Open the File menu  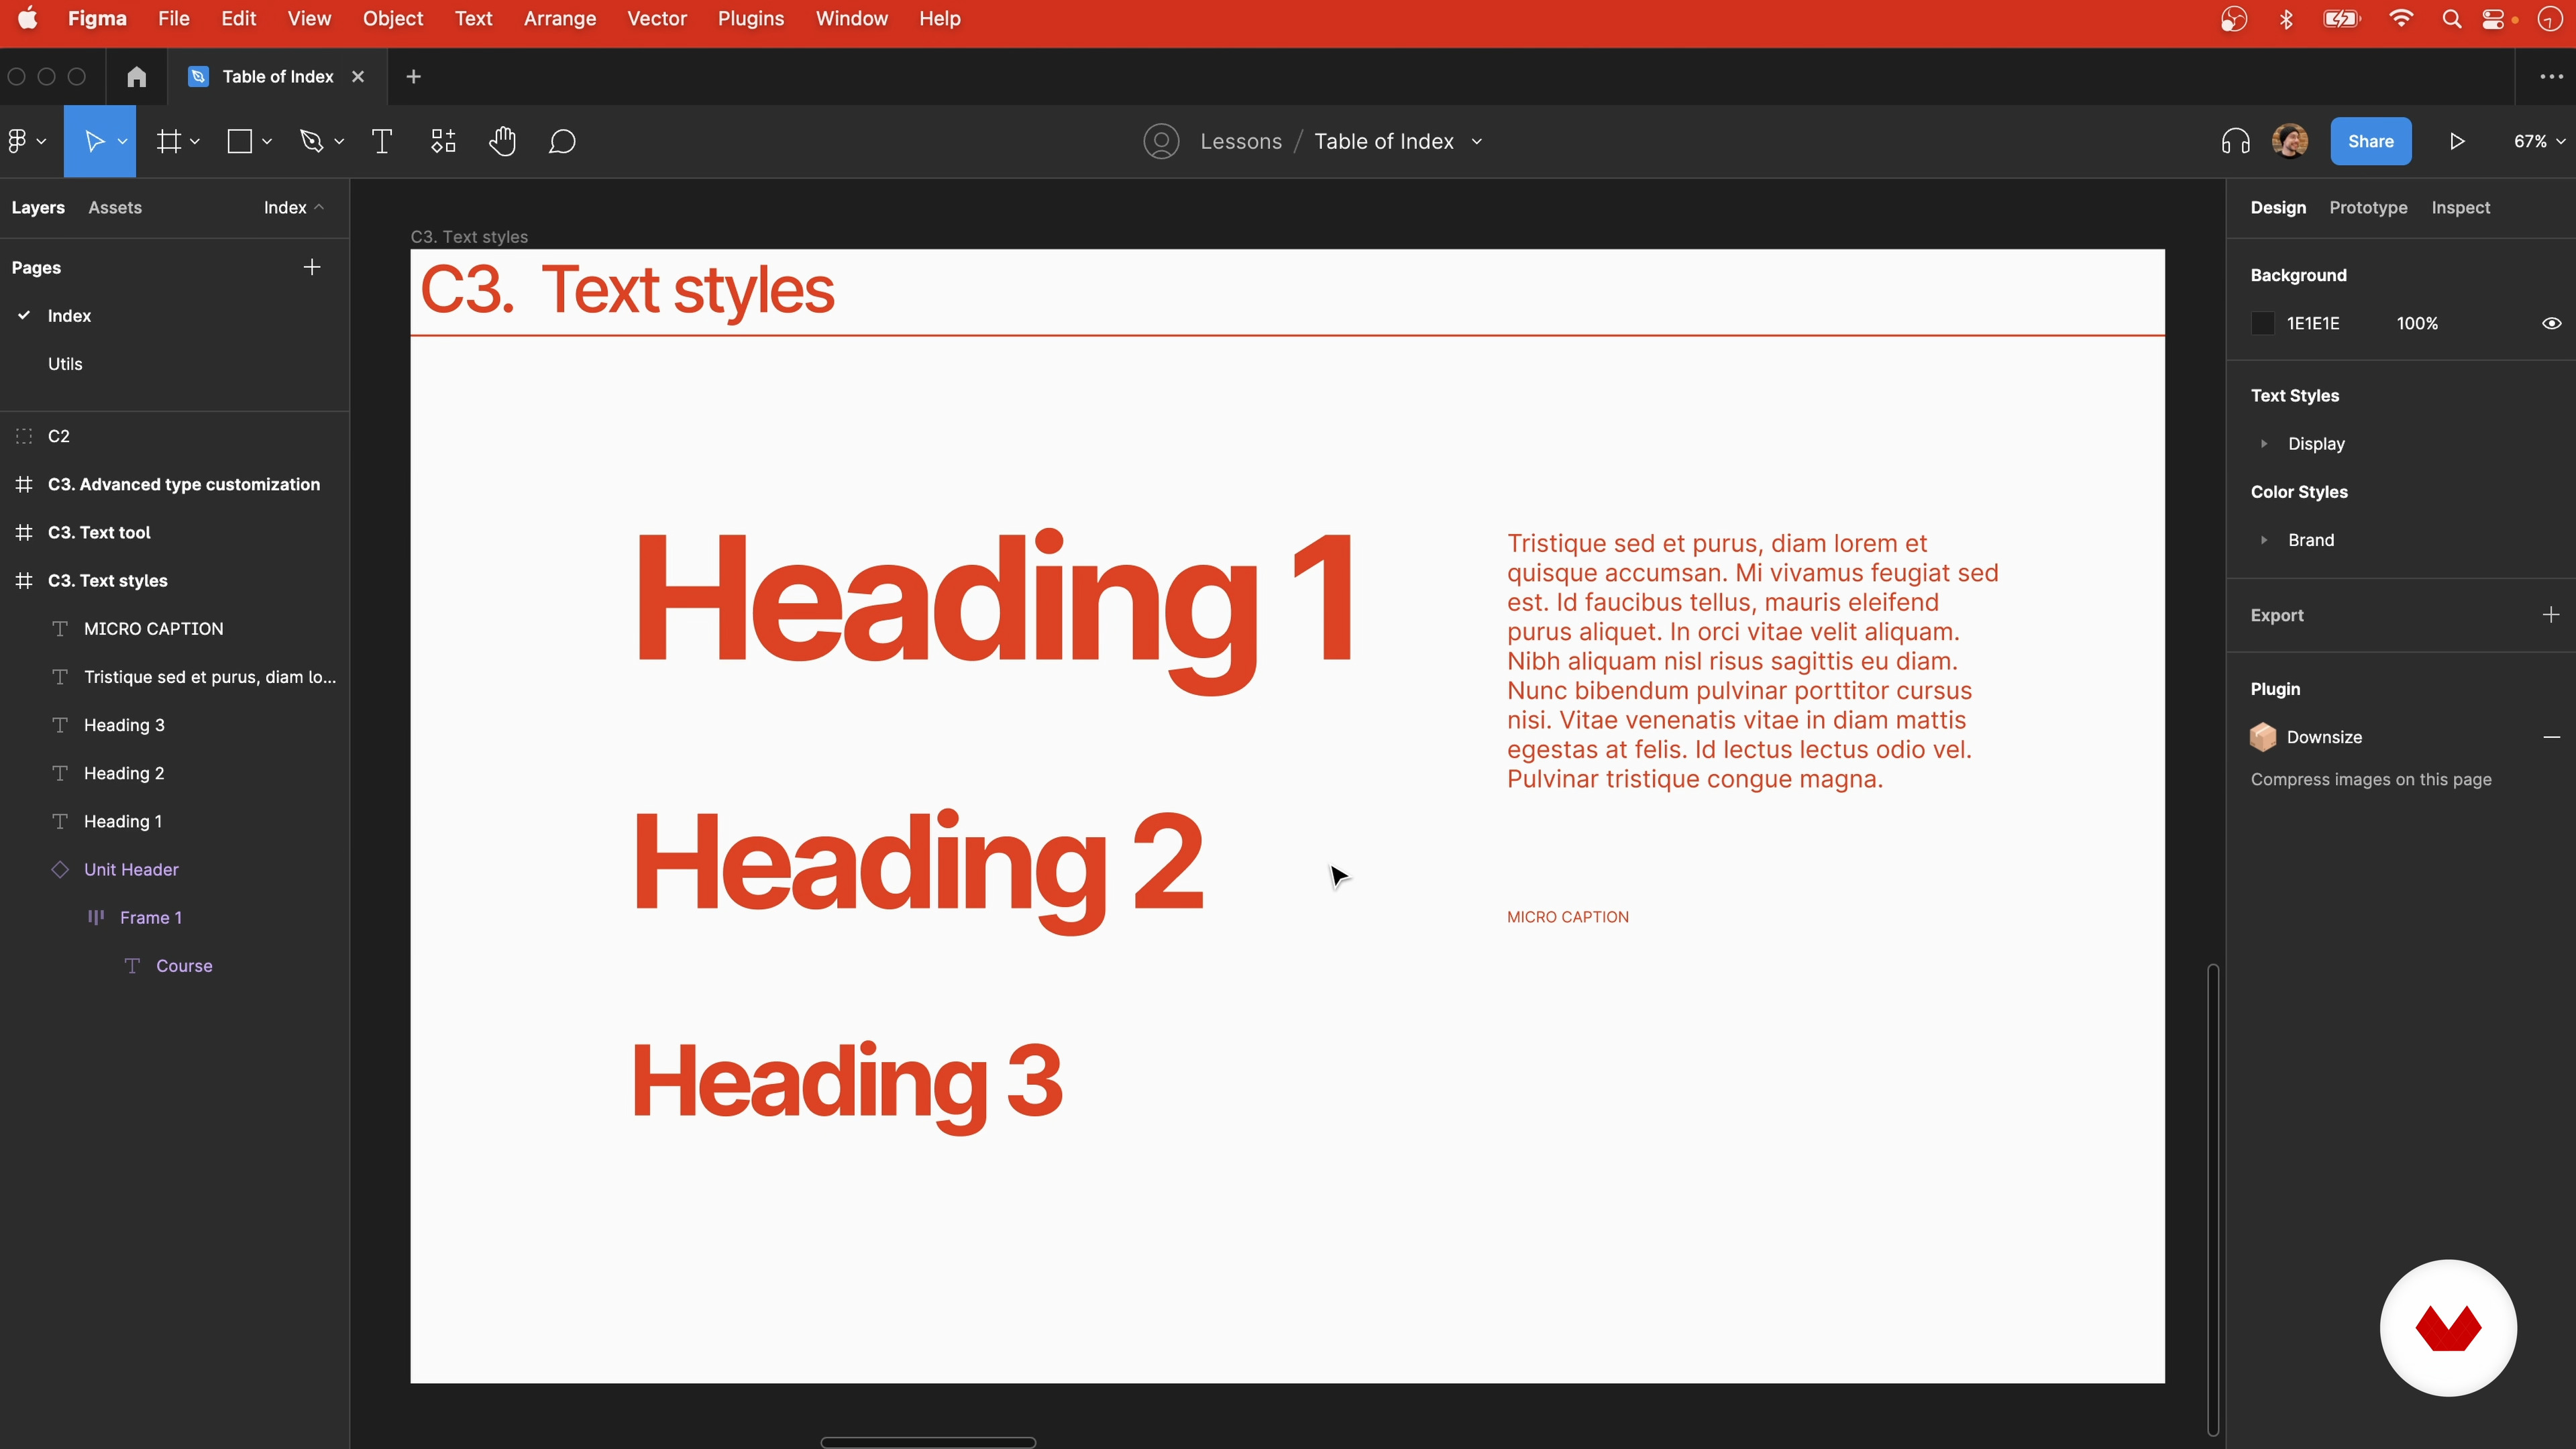click(x=173, y=19)
